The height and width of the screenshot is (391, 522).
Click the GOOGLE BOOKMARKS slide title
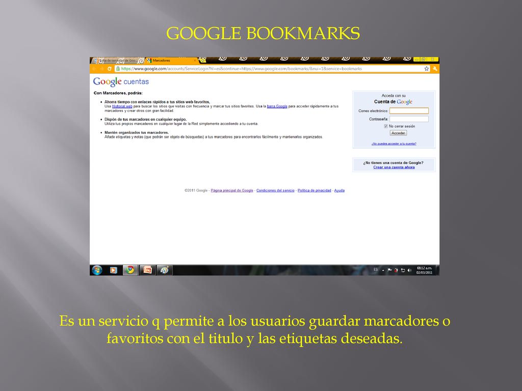pos(263,33)
